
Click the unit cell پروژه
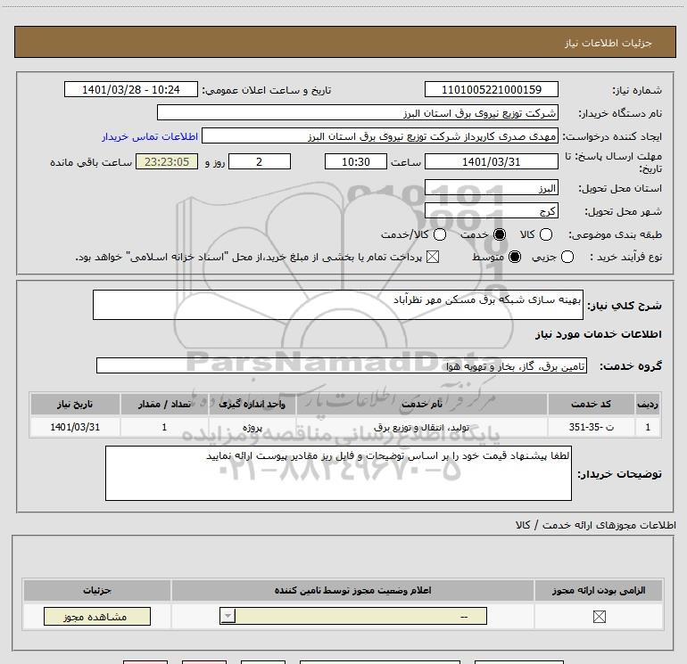point(252,427)
